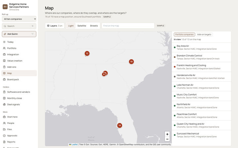
Task: Open the Layers panel button
Action: pyautogui.click(x=55, y=26)
